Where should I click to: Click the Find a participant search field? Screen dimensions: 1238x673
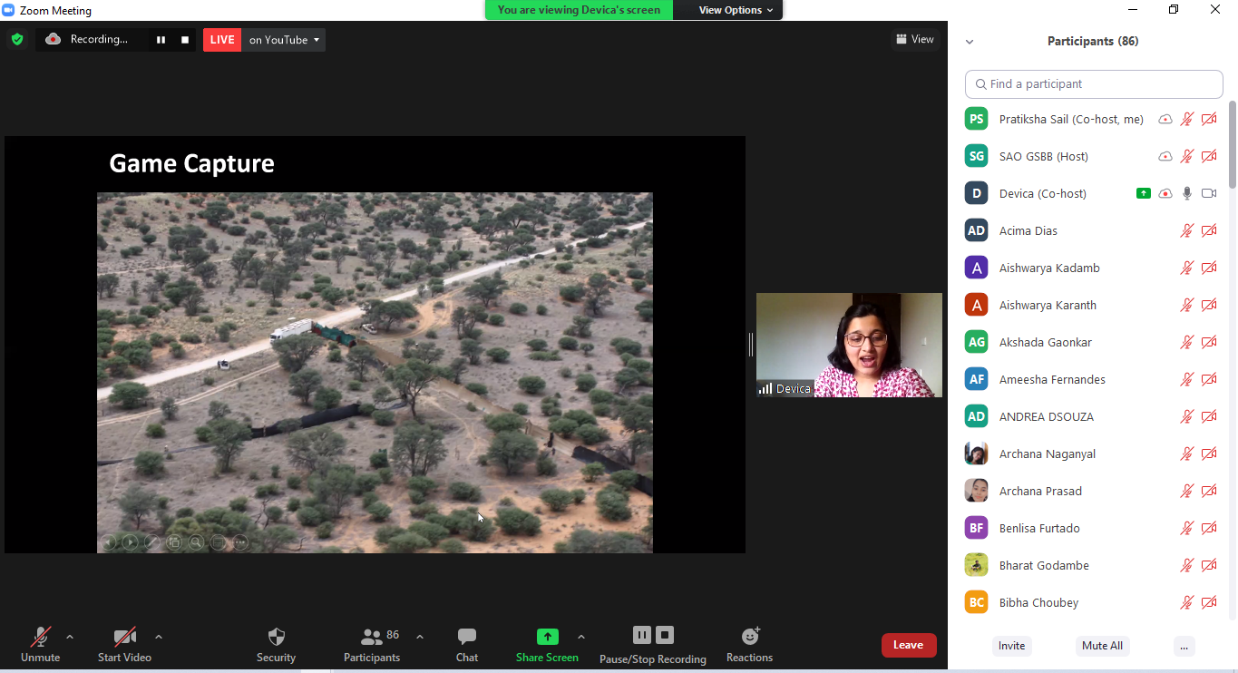tap(1094, 84)
